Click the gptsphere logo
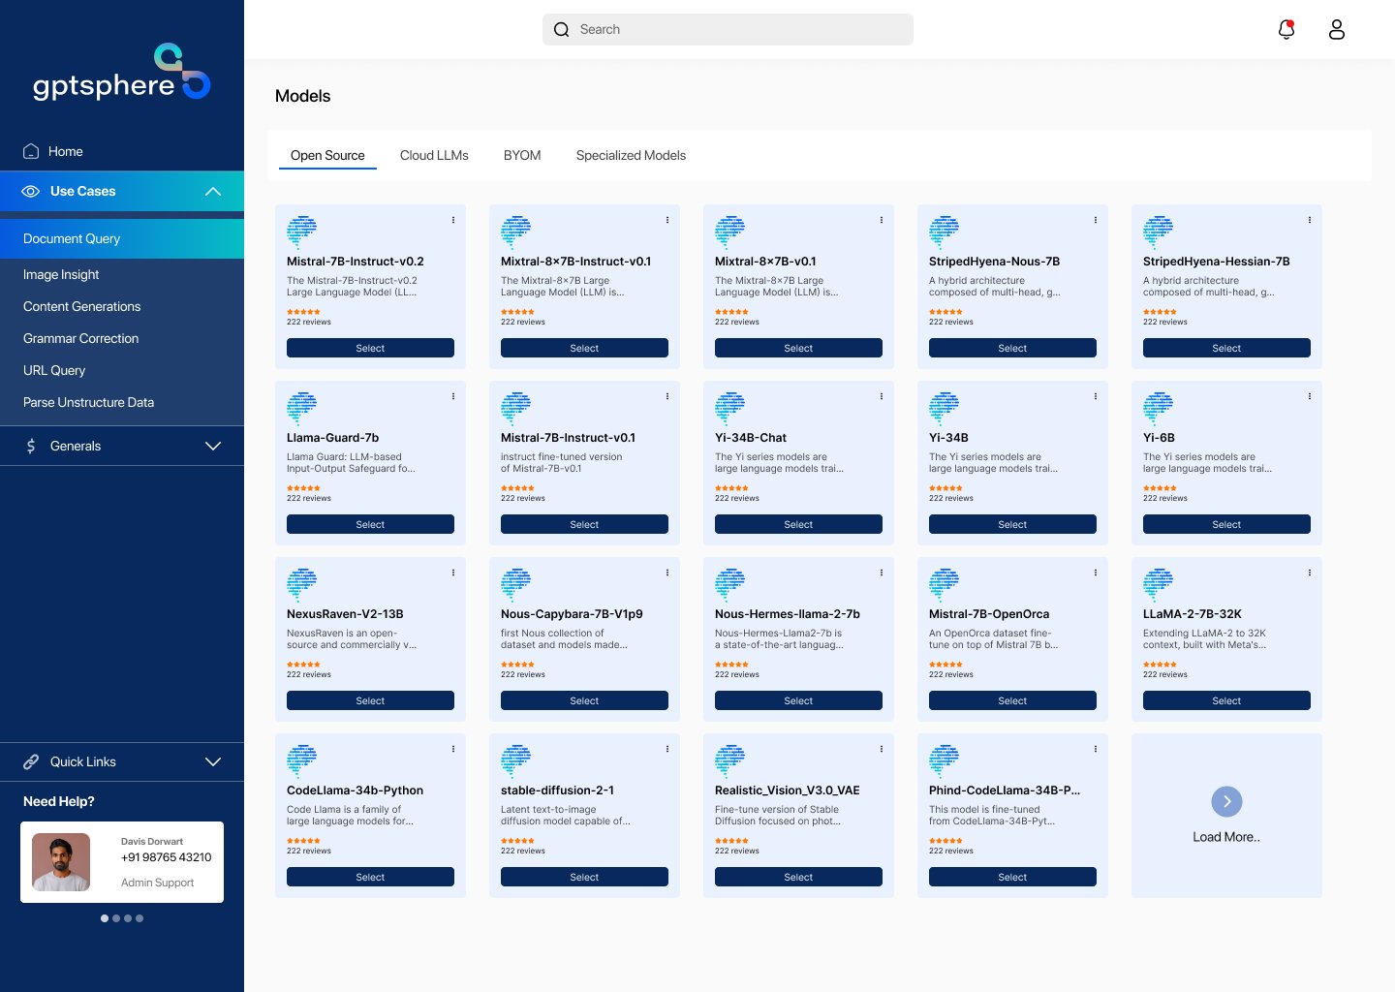 pos(122,73)
